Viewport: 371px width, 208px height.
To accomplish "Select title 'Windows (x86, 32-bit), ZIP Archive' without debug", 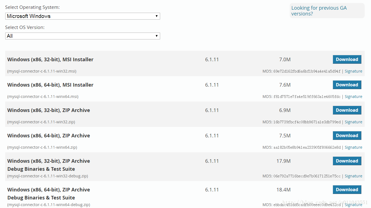I will click(x=49, y=110).
